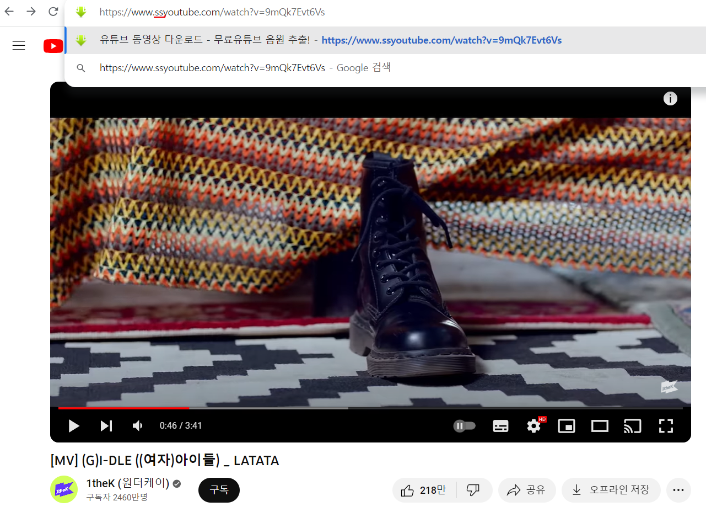Toggle the autoplay switch
Screen dimensions: 706x512
464,425
